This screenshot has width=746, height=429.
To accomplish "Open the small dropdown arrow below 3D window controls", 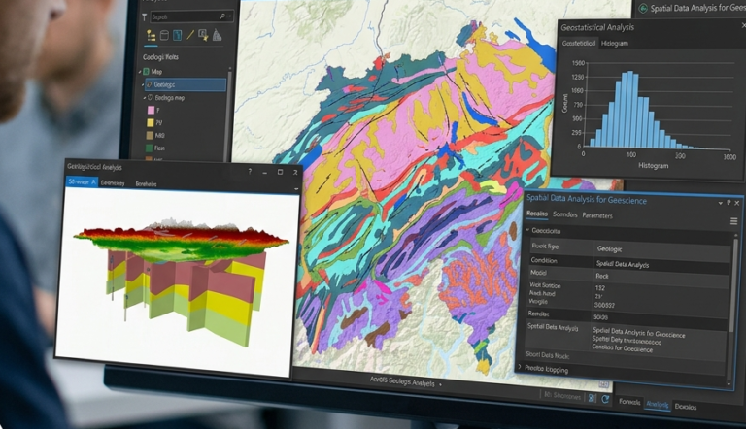I will 296,189.
